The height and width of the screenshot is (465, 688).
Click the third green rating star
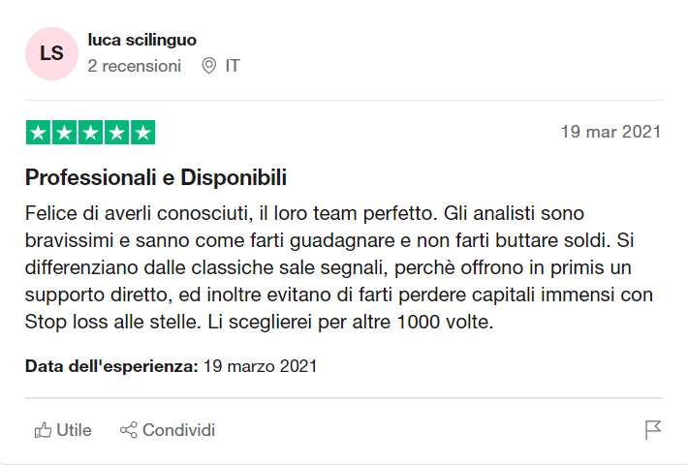pyautogui.click(x=90, y=132)
